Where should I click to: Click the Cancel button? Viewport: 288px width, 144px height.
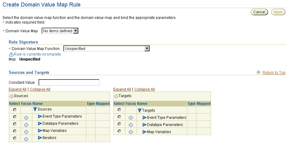pyautogui.click(x=259, y=12)
